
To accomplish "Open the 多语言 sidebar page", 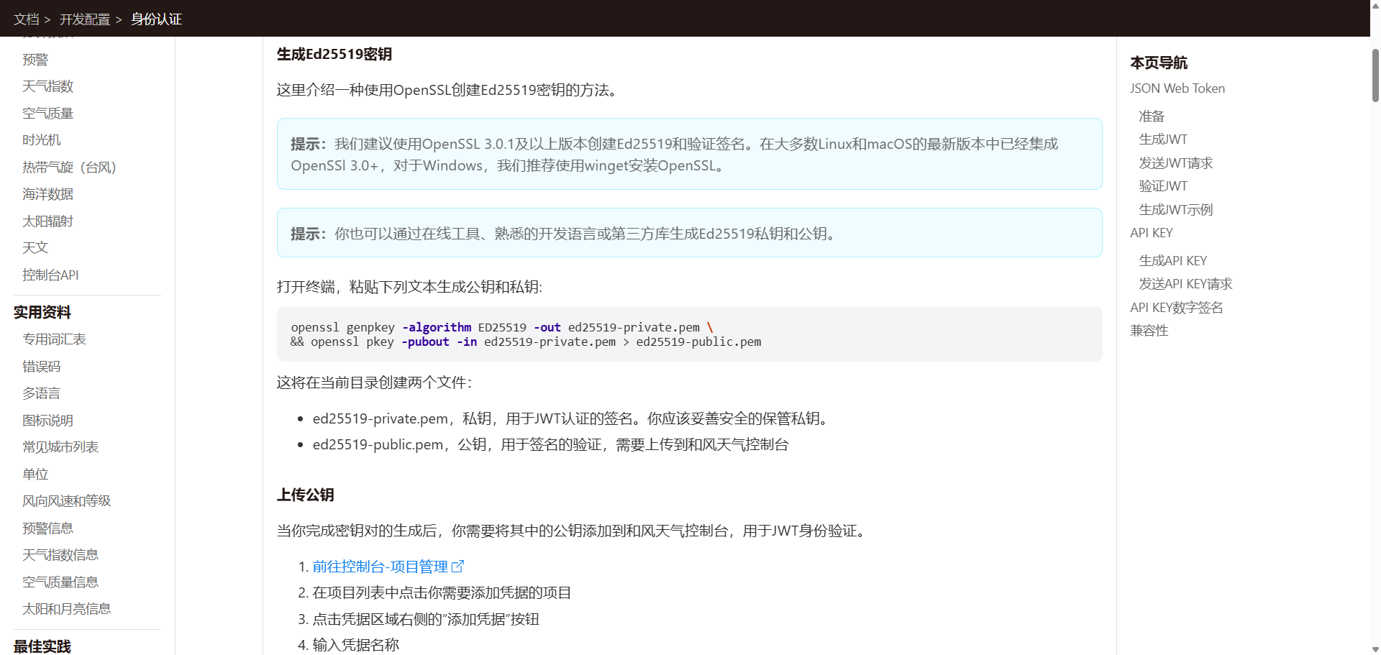I will (x=42, y=393).
